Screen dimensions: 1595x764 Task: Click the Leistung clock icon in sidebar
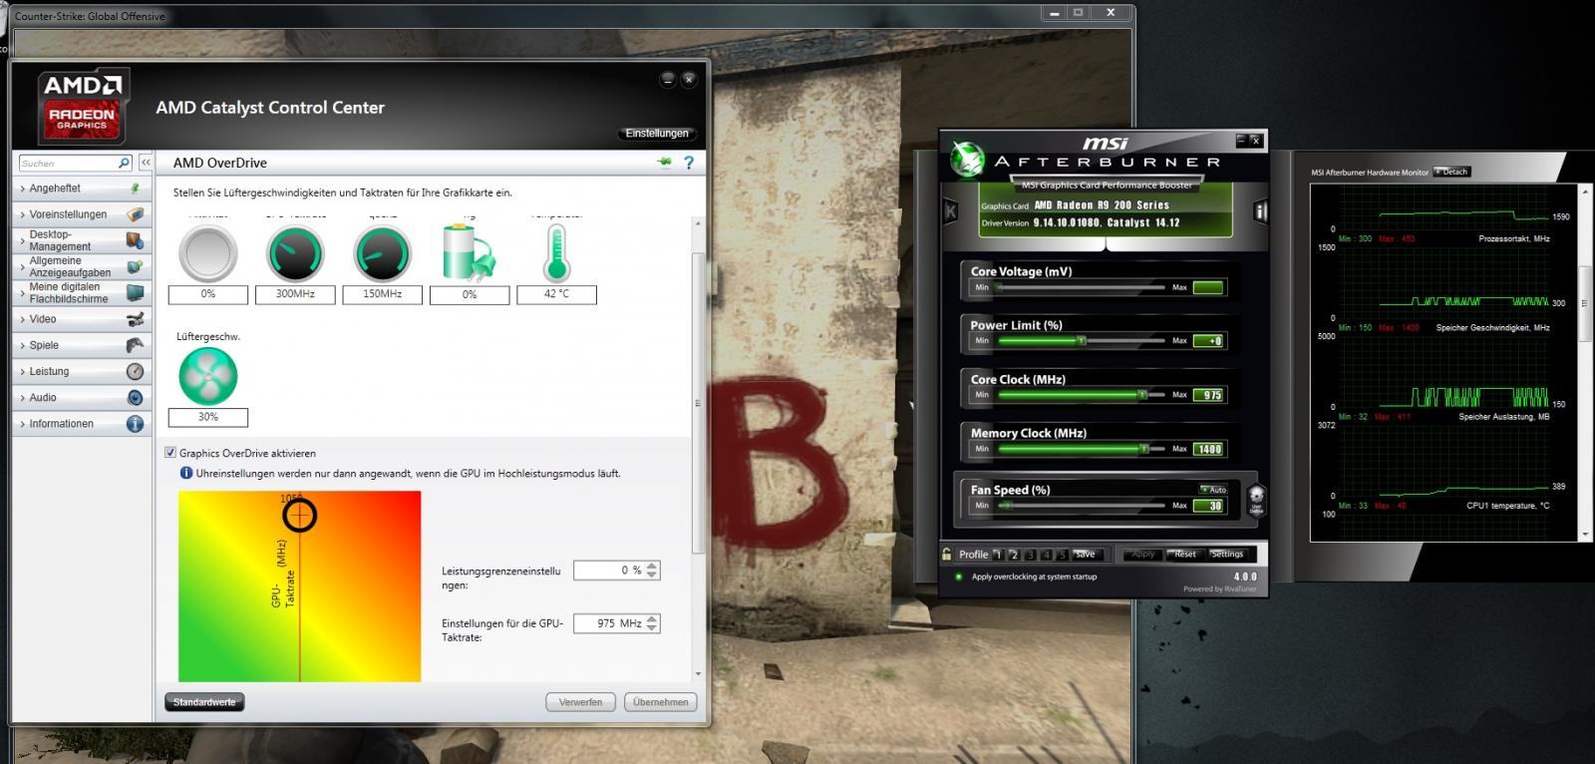(x=136, y=371)
